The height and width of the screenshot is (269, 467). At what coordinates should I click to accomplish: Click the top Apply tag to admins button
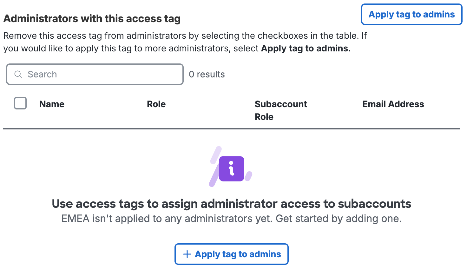(x=411, y=14)
